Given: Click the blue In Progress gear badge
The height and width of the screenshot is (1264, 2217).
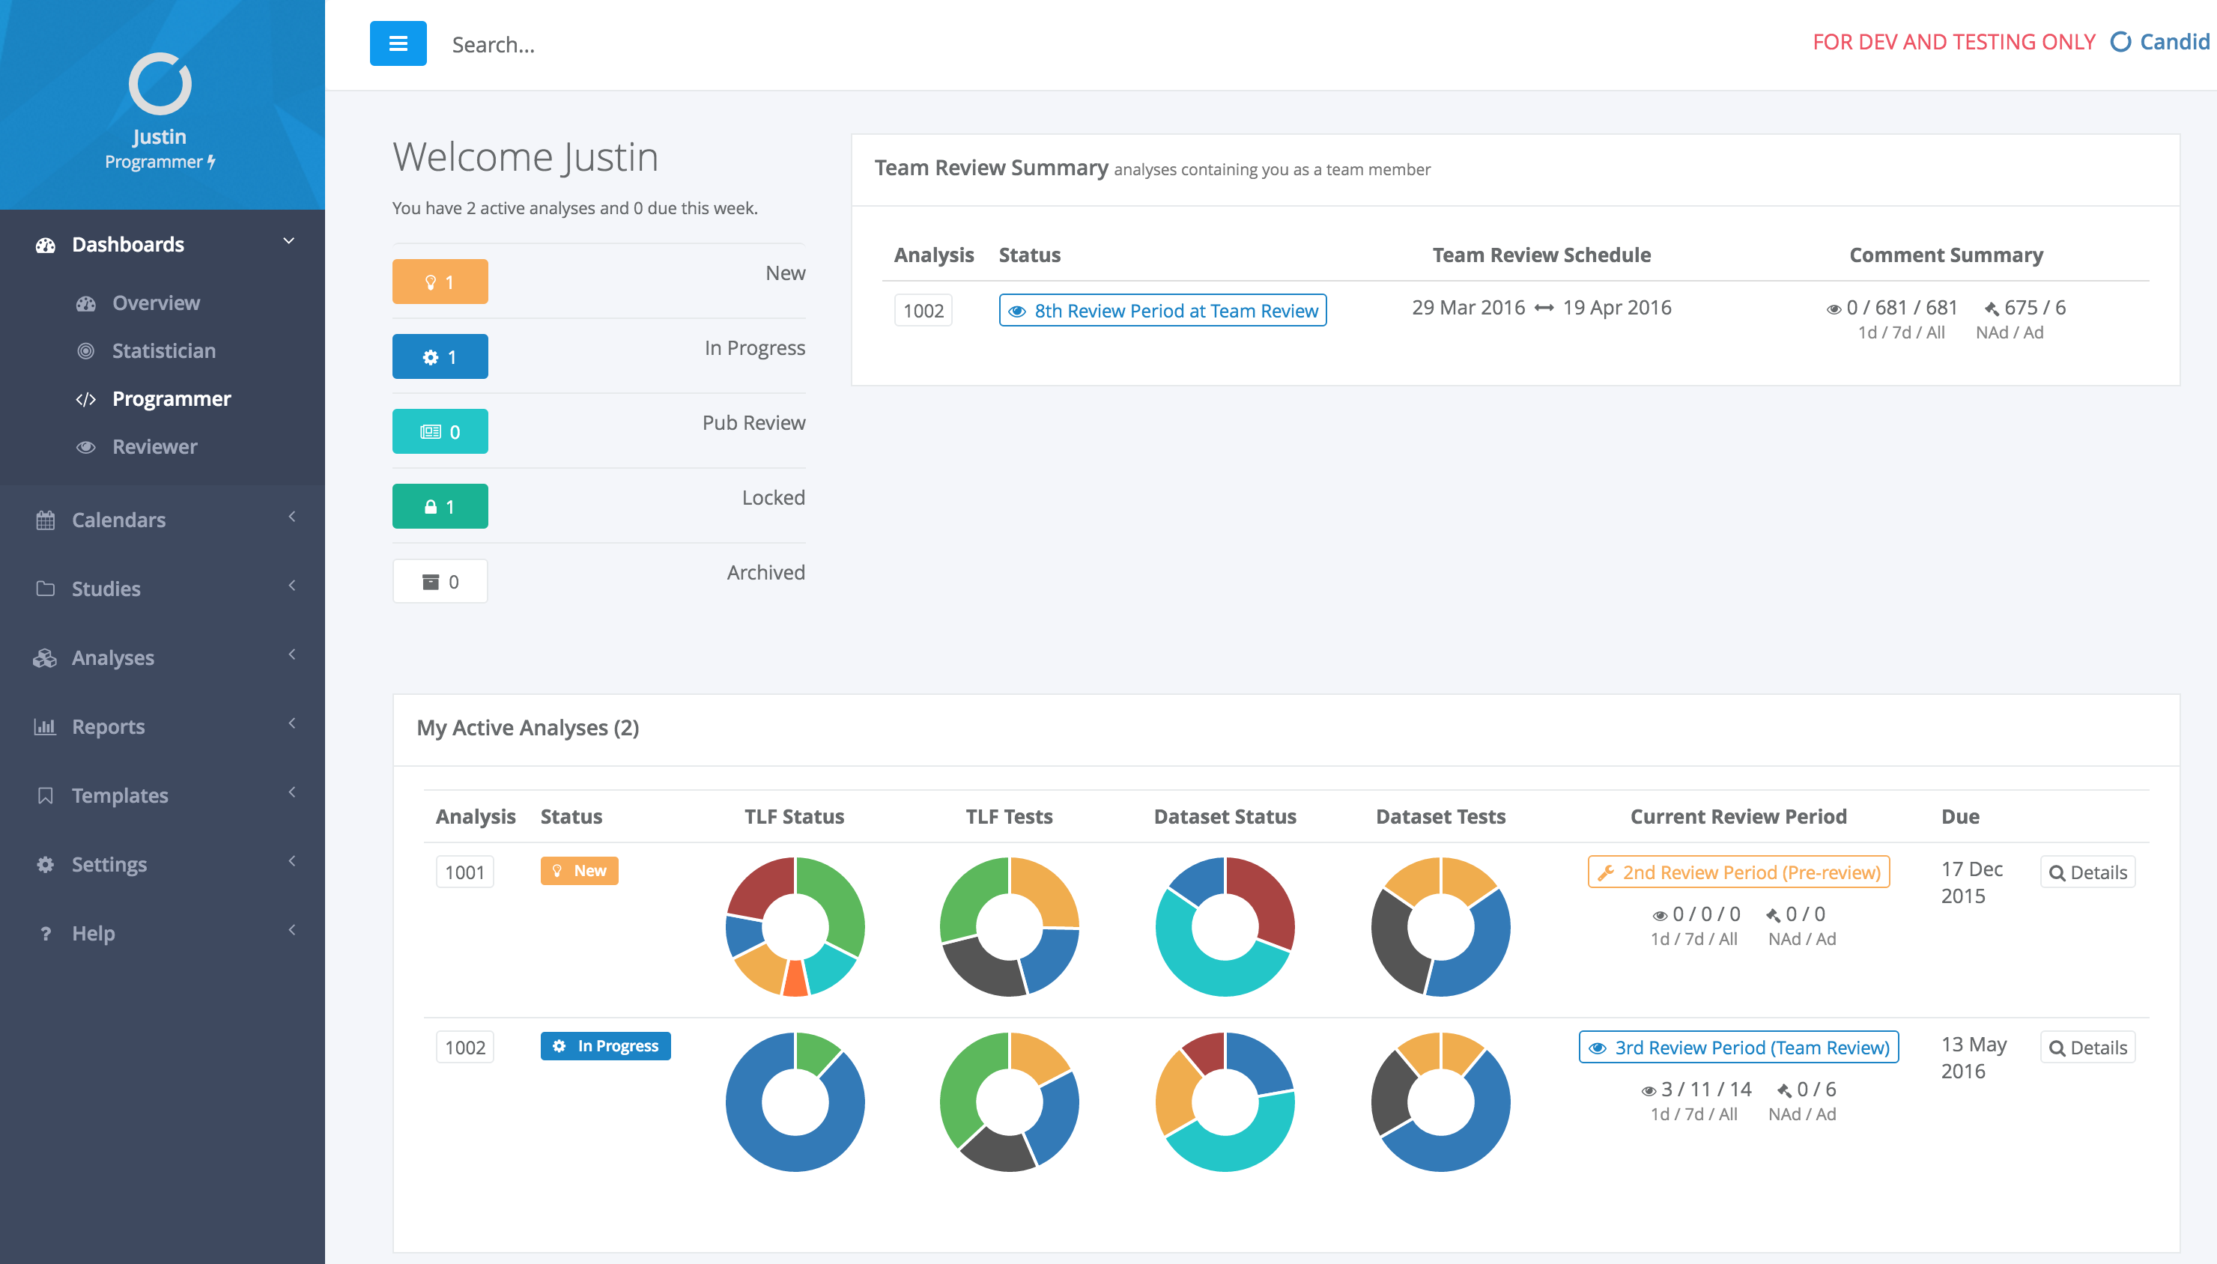Looking at the screenshot, I should click(440, 356).
